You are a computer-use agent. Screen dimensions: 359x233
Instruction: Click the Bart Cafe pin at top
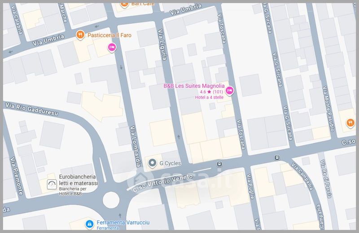pos(125,4)
